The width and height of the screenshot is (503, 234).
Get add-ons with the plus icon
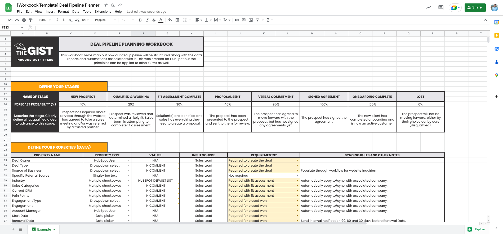tap(497, 97)
